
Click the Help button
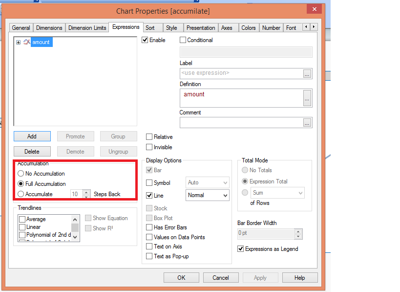point(300,278)
